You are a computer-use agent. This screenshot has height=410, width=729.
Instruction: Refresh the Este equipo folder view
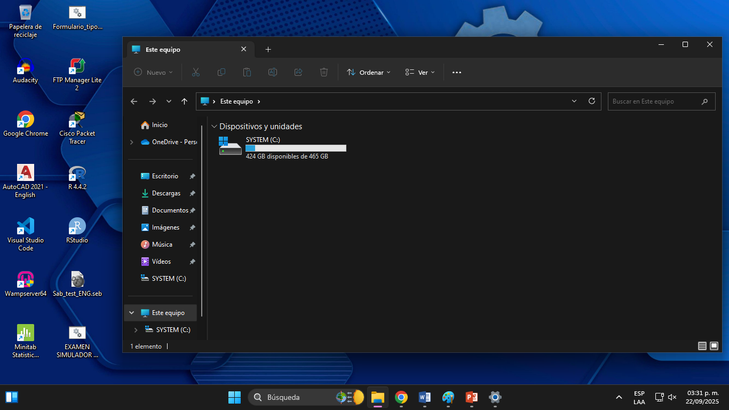[591, 101]
